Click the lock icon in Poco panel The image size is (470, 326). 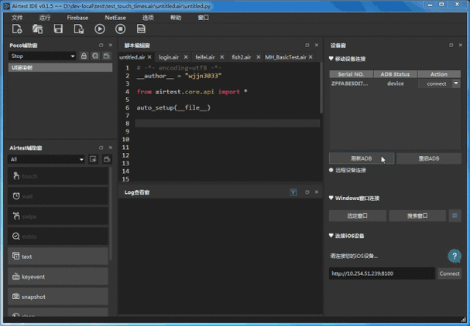pyautogui.click(x=84, y=56)
